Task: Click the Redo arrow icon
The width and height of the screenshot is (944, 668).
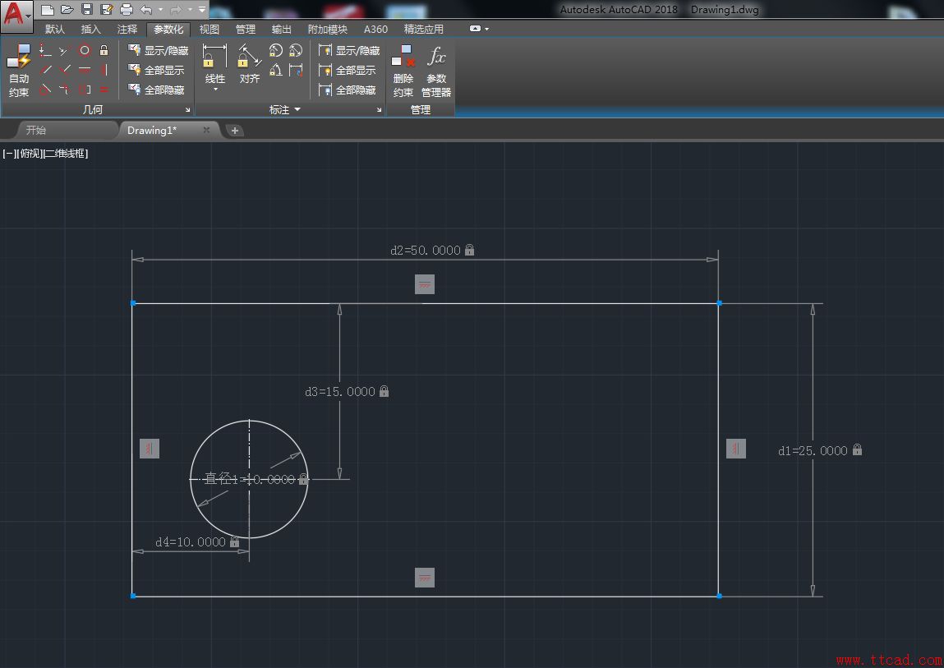Action: [x=175, y=10]
